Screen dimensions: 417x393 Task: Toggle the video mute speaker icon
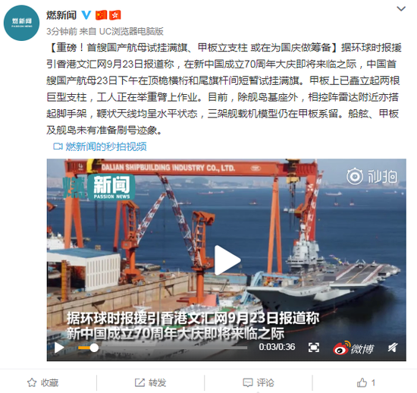(x=393, y=347)
